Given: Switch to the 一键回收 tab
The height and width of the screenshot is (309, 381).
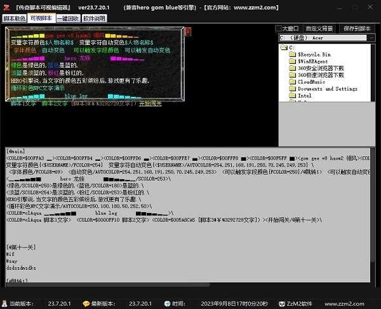Looking at the screenshot, I should 67,18.
